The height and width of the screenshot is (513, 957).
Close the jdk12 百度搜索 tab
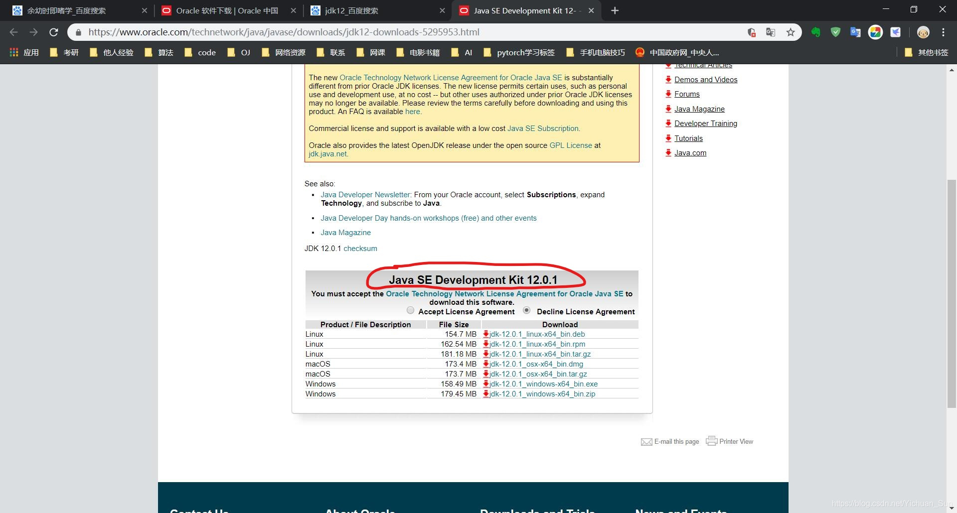[x=442, y=10]
